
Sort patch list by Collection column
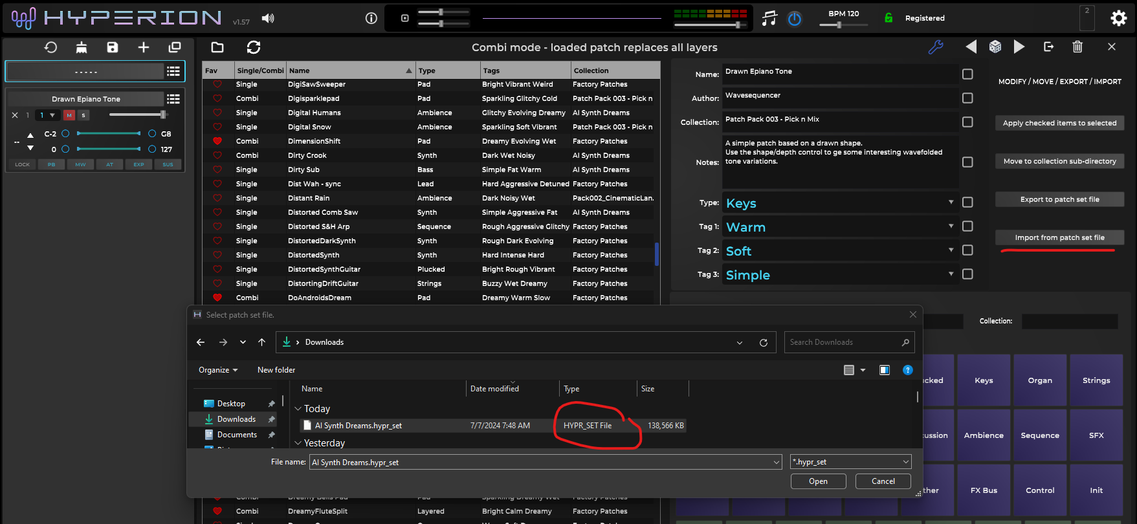pos(615,71)
